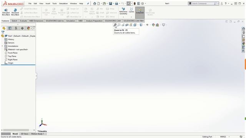The image size is (246, 138).
Task: Switch to the Sketch tab
Action: 15,21
